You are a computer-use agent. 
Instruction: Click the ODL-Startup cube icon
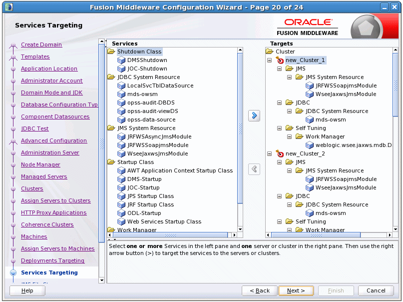[121, 213]
